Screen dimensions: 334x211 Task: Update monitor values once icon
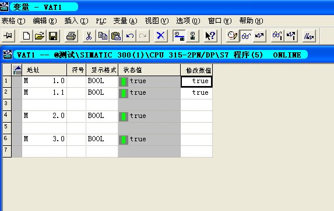coord(277,35)
